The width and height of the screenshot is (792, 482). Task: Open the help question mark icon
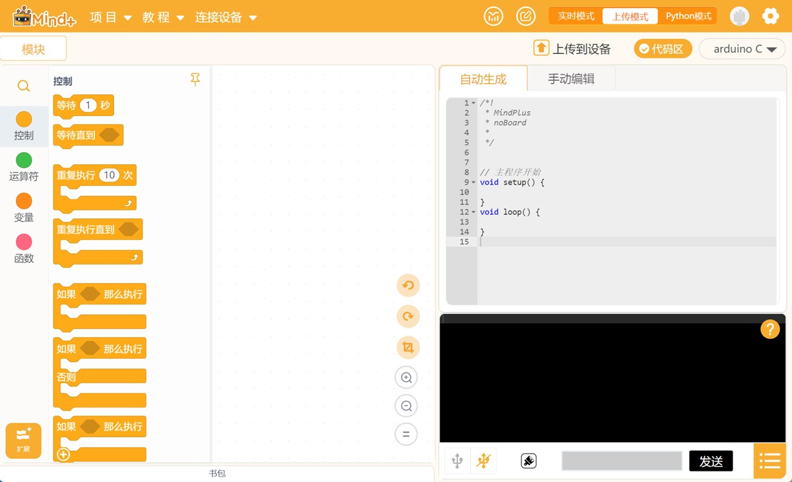(770, 329)
